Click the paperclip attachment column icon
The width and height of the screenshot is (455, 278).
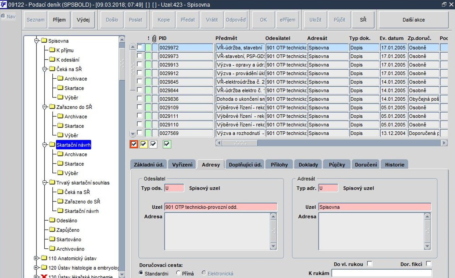(154, 39)
